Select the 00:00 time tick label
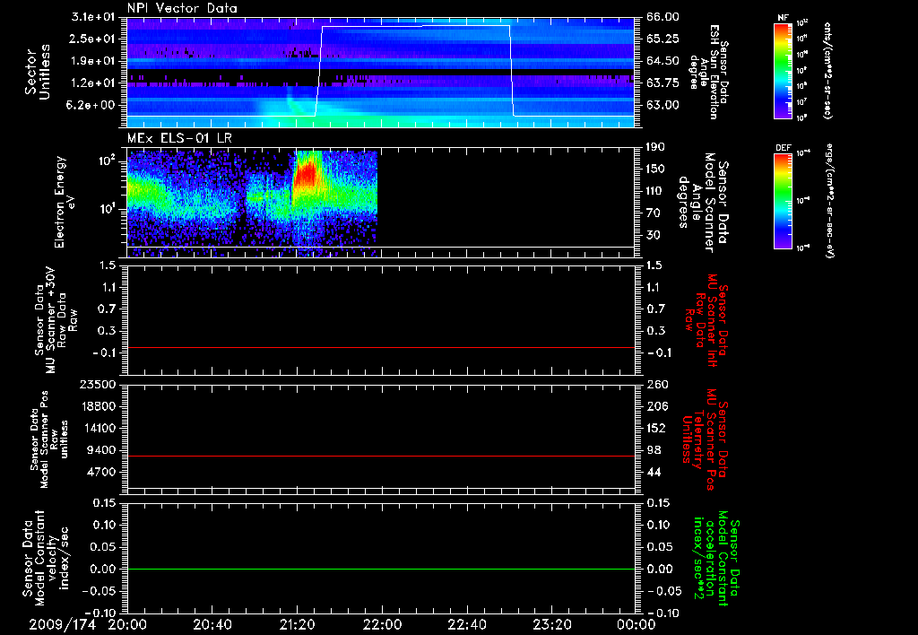 tap(636, 624)
